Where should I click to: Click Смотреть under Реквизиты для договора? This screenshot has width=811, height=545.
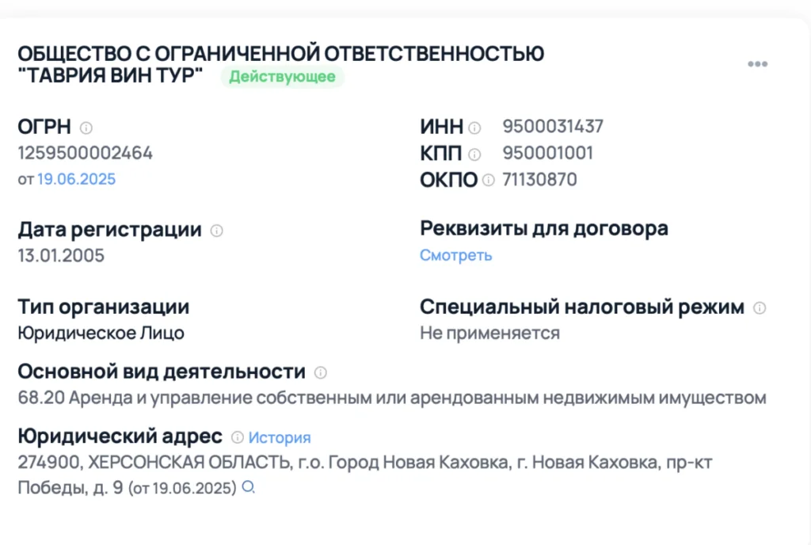(x=455, y=255)
